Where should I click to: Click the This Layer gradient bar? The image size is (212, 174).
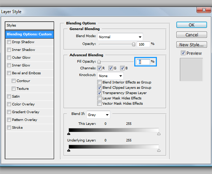(114, 130)
